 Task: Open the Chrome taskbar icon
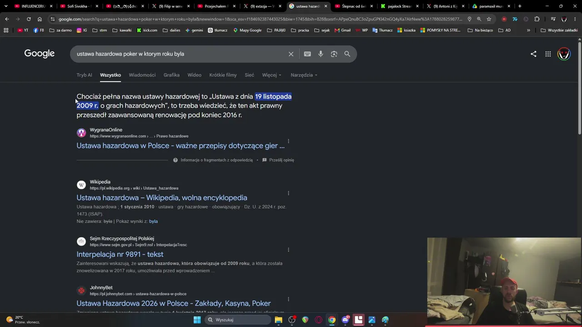[x=332, y=320]
